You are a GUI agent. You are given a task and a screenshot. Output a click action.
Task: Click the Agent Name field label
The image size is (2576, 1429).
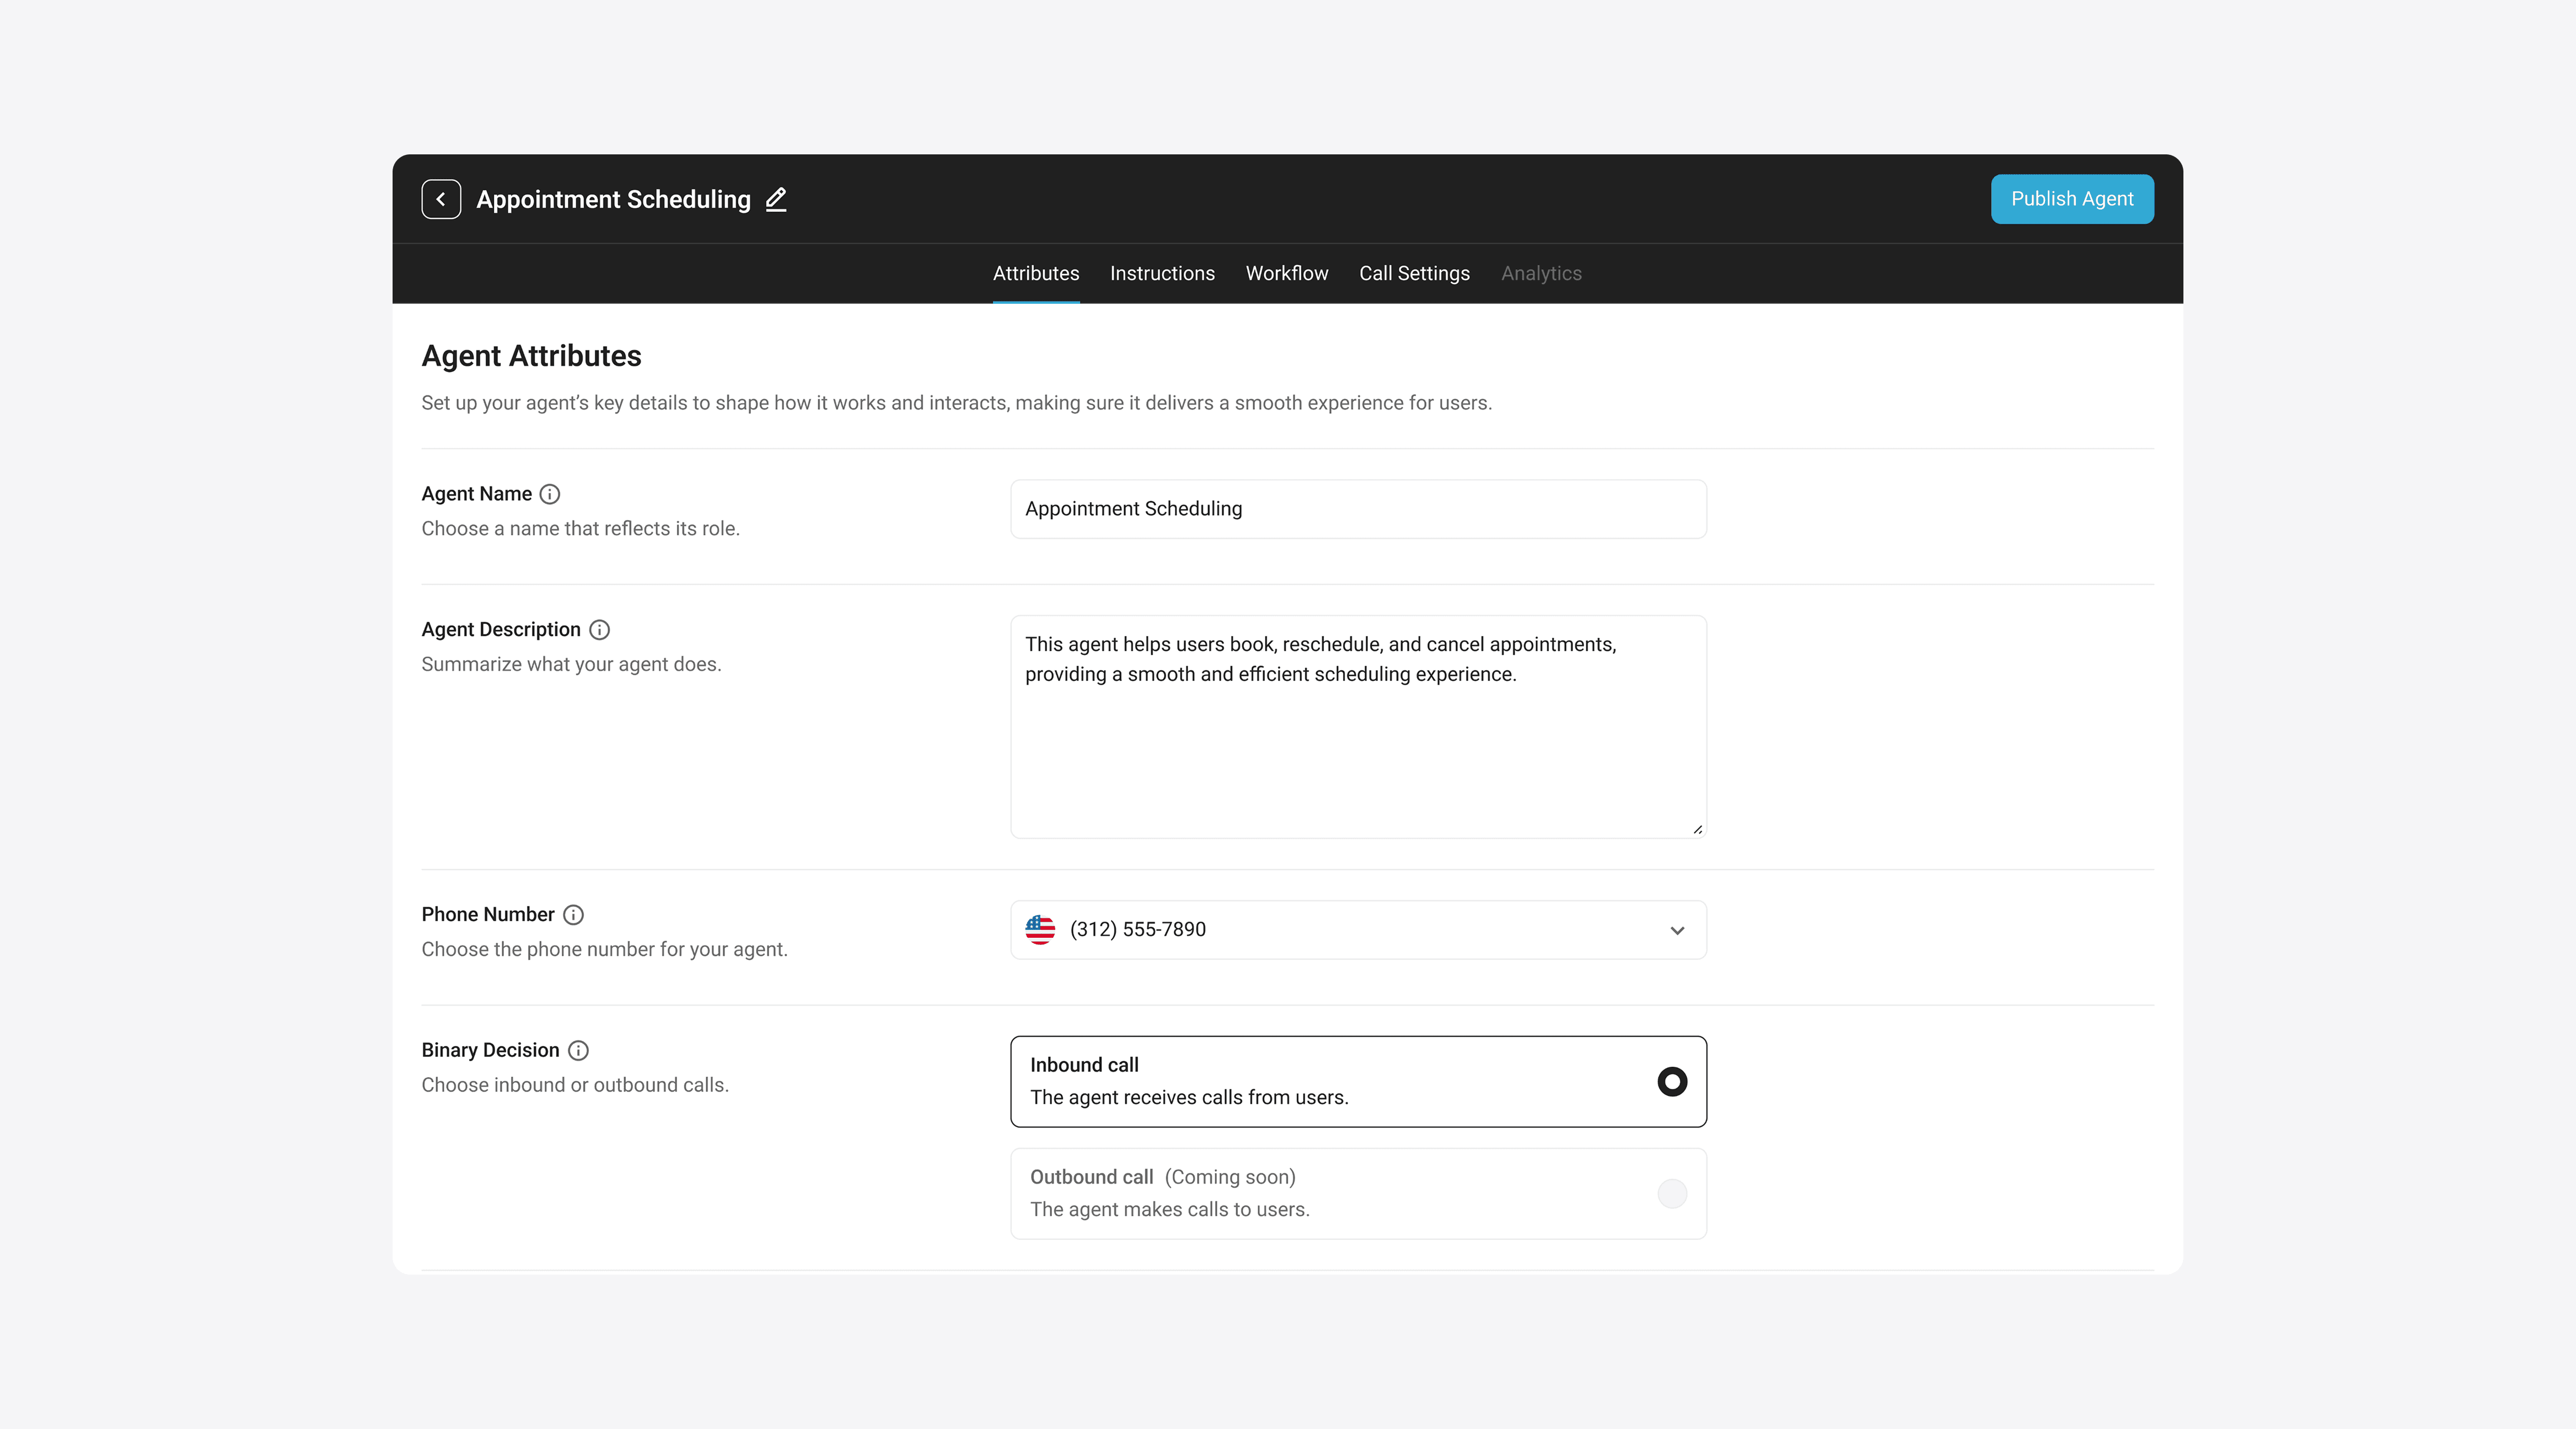(x=476, y=494)
